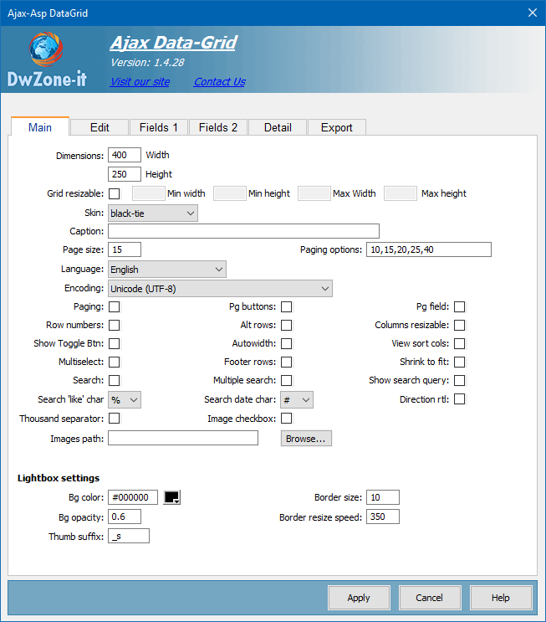
Task: Tick the Show Toggle Btn checkbox
Action: point(114,343)
